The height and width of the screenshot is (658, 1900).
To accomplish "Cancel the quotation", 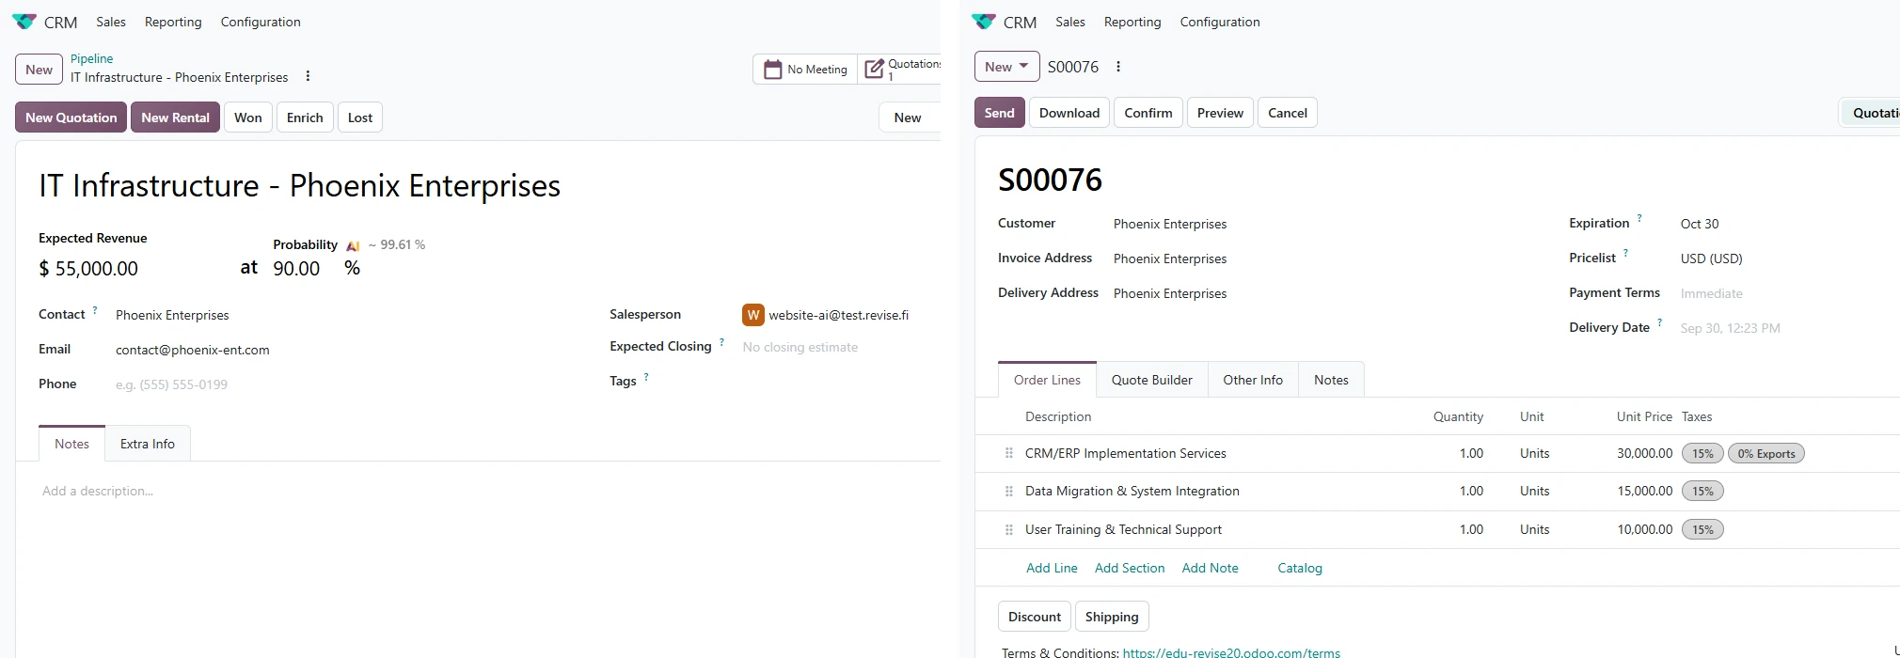I will (1288, 113).
